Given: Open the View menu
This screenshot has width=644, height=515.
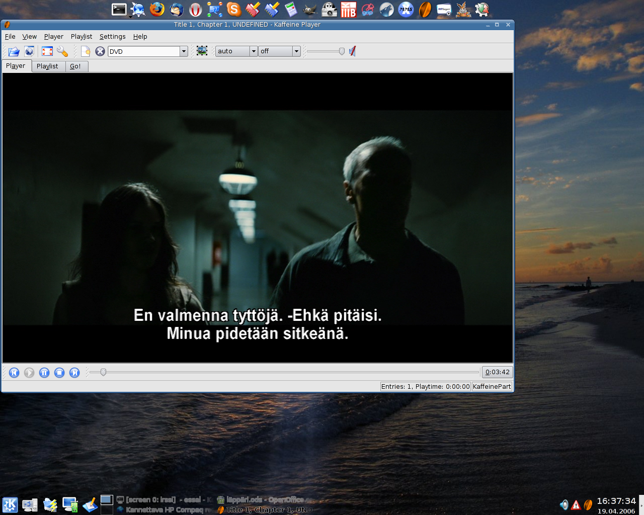Looking at the screenshot, I should (29, 36).
